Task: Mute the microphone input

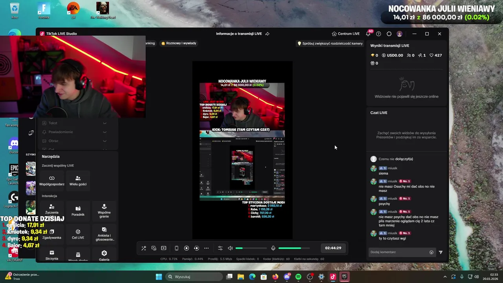Action: click(273, 248)
